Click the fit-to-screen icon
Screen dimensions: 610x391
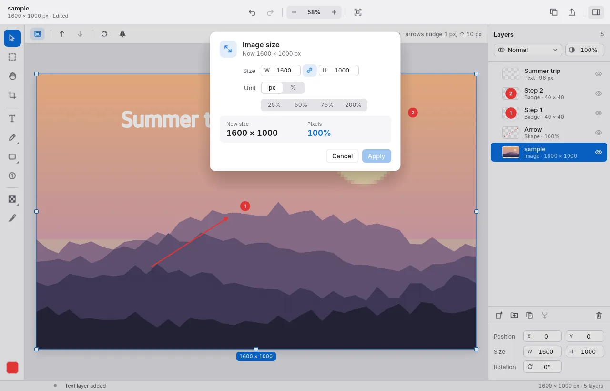click(358, 12)
